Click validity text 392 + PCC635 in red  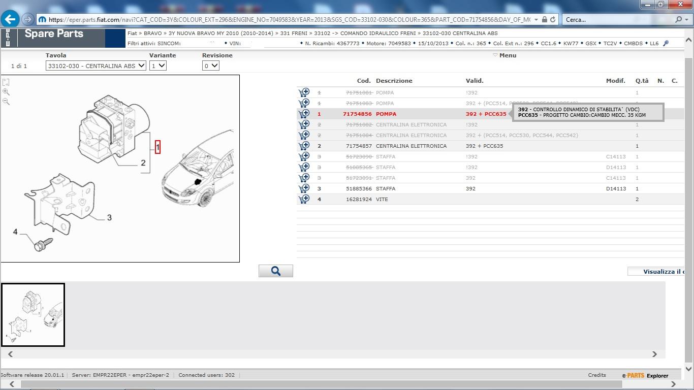486,114
